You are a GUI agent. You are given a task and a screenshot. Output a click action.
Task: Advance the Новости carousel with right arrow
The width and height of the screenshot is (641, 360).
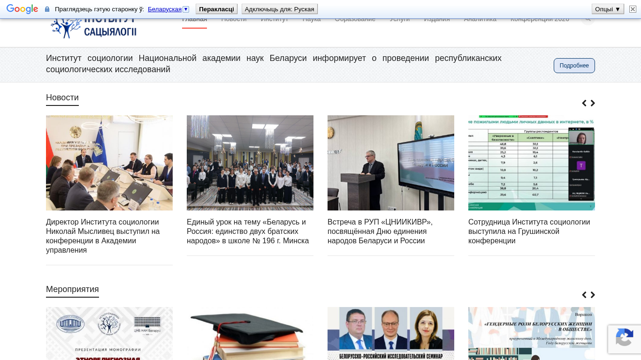tap(593, 103)
